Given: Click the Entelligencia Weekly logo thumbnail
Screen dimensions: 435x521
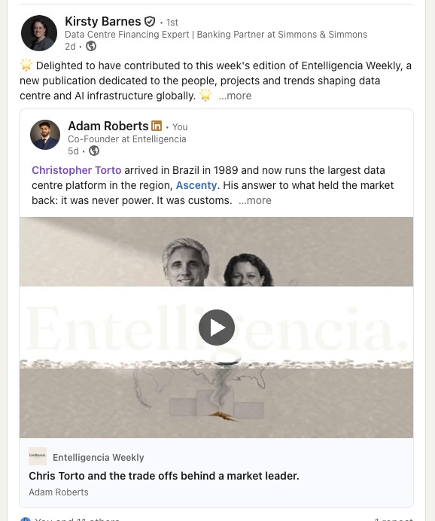Looking at the screenshot, I should [x=38, y=456].
